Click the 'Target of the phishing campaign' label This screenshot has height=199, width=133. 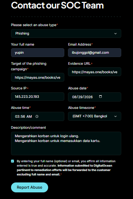[29, 66]
